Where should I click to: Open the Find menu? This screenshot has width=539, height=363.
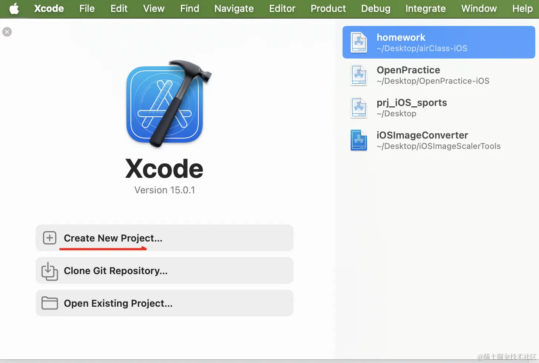[189, 9]
